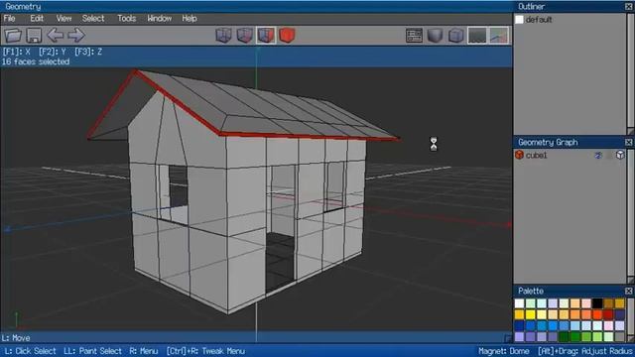Redo with the right arrow icon
Image resolution: width=635 pixels, height=357 pixels.
click(76, 36)
